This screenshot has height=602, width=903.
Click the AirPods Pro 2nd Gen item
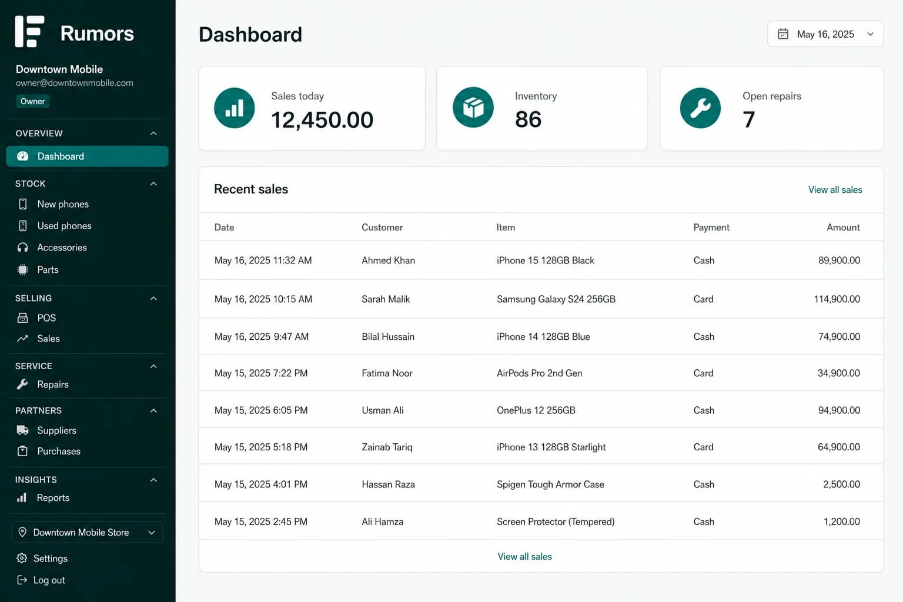pos(539,373)
